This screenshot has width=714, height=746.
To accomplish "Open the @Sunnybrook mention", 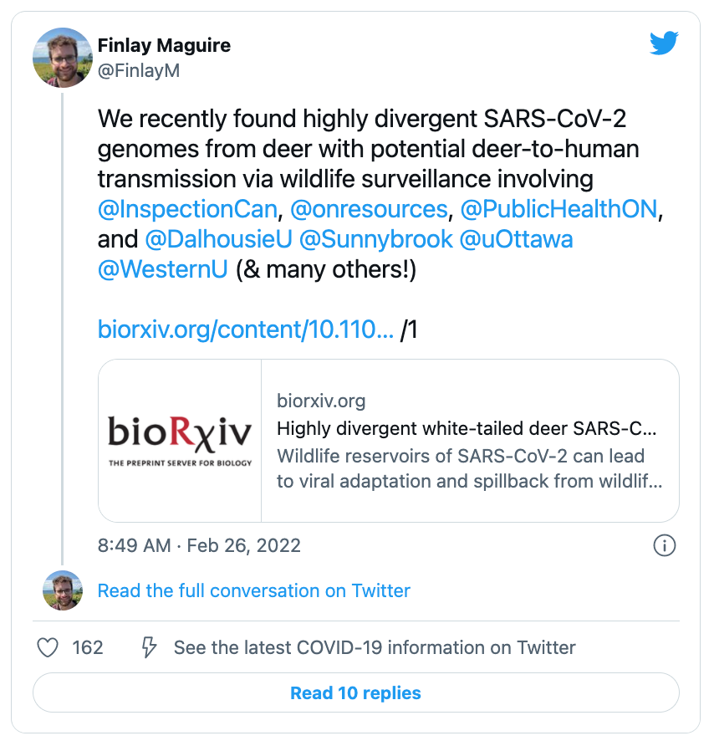I will (x=375, y=239).
